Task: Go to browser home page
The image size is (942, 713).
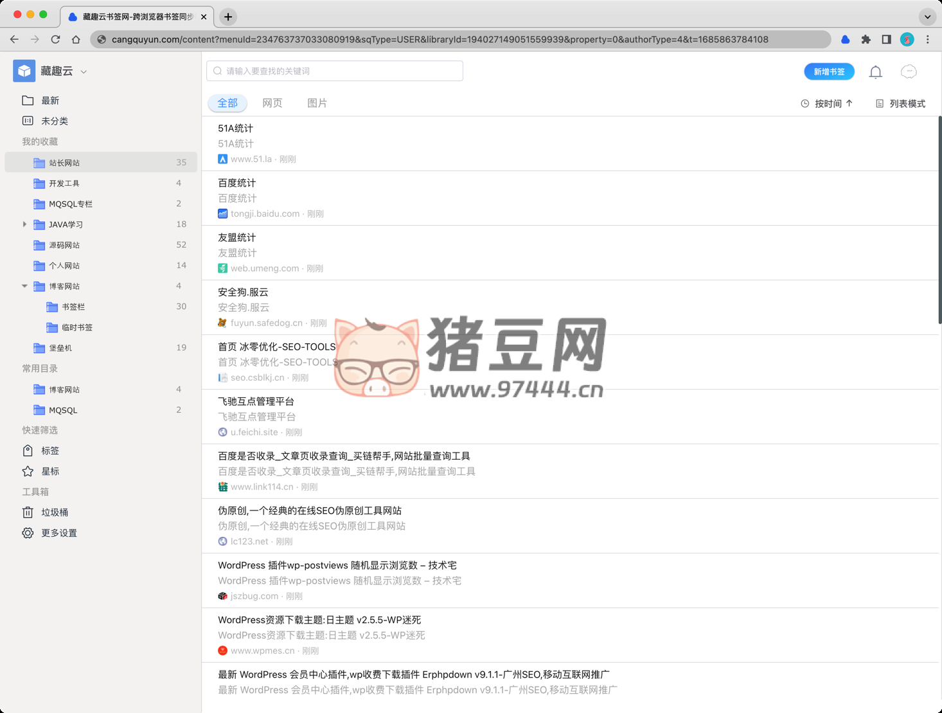Action: coord(76,39)
